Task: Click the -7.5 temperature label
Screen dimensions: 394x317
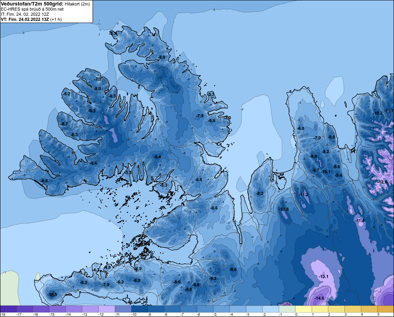Action: [x=200, y=116]
